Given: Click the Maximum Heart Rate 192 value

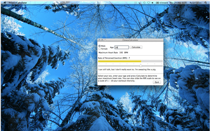Looking at the screenshot, I should (121, 53).
